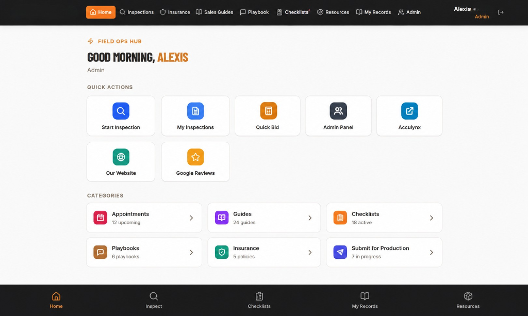Click the Our Website globe icon
528x316 pixels.
(121, 157)
